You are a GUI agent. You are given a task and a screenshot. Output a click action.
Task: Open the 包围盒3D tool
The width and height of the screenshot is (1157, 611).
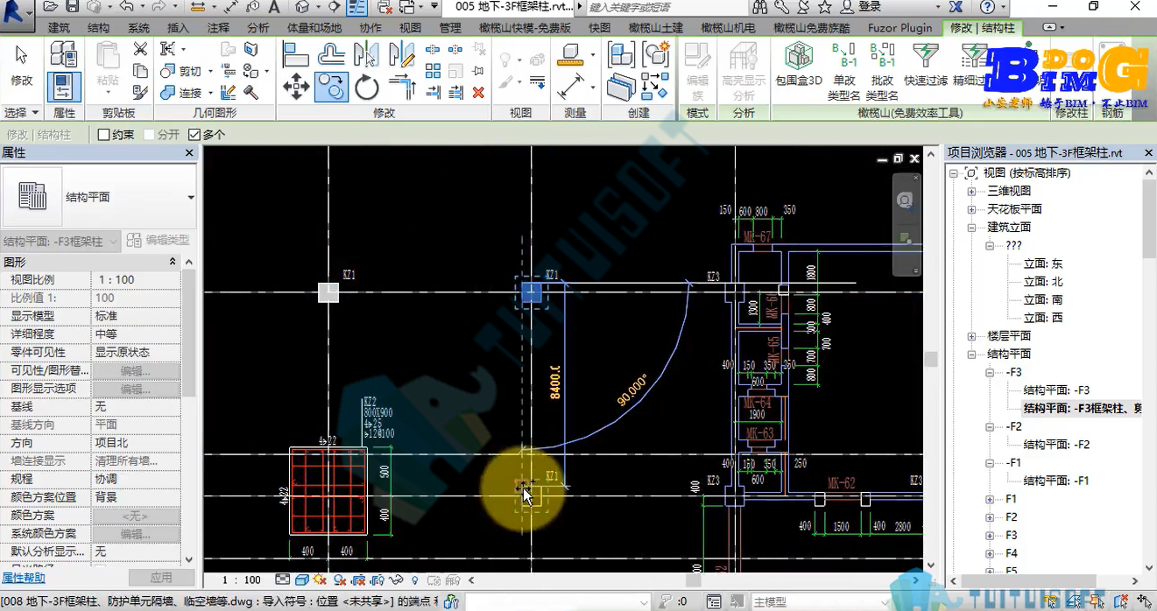coord(799,64)
